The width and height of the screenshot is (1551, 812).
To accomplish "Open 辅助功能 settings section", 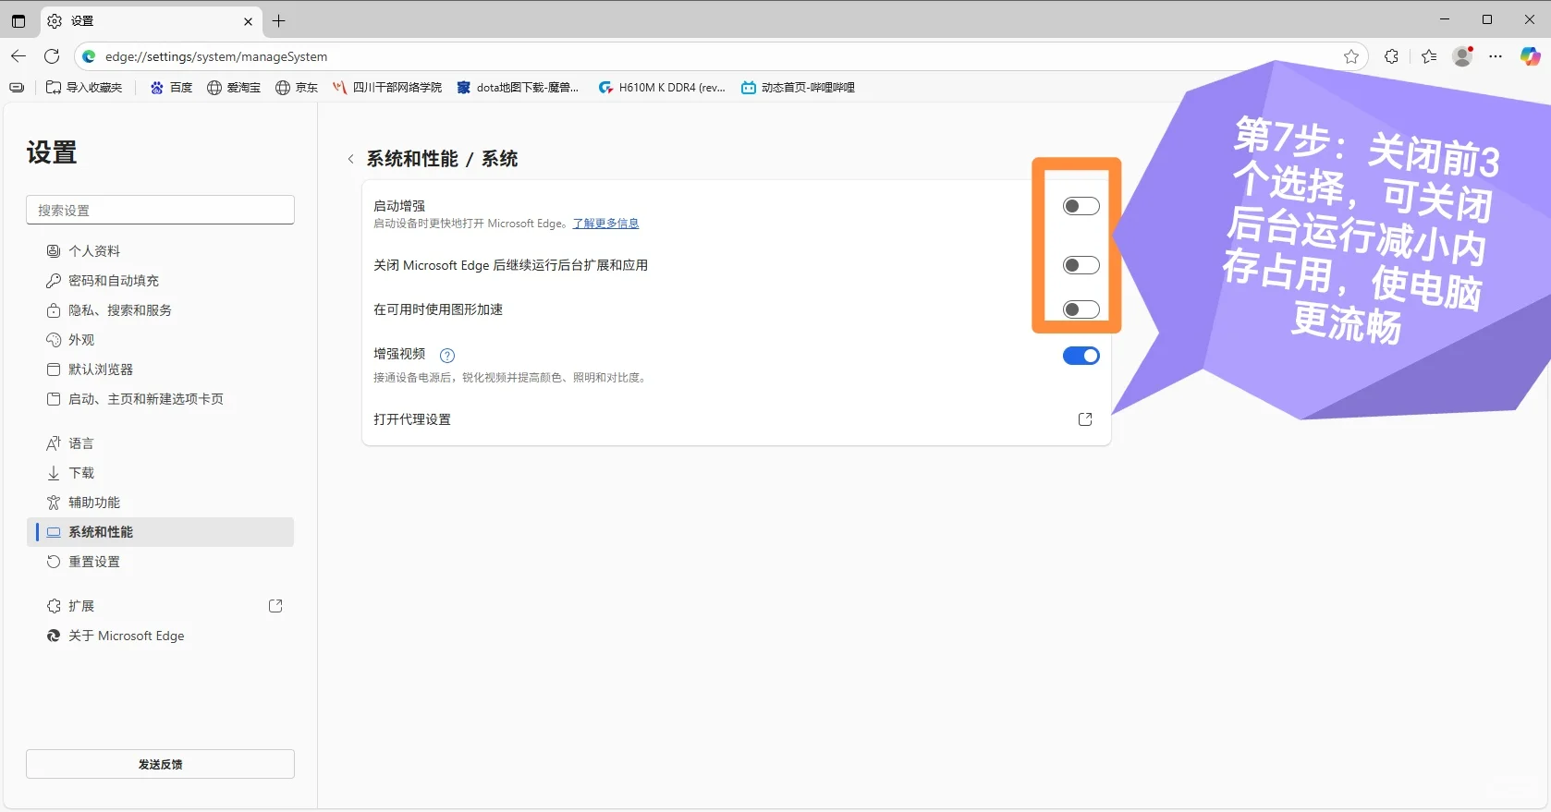I will click(x=160, y=503).
